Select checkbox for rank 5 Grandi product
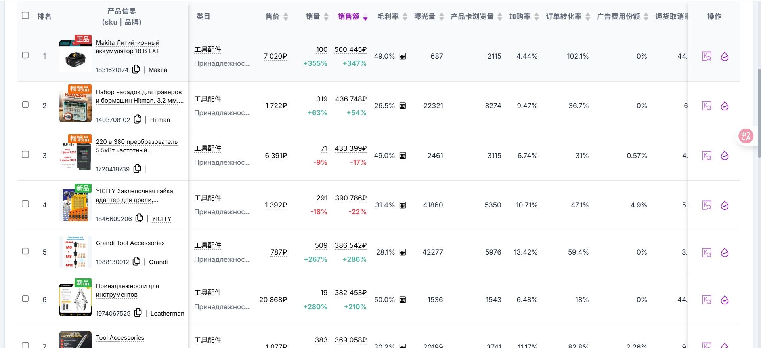 click(25, 251)
